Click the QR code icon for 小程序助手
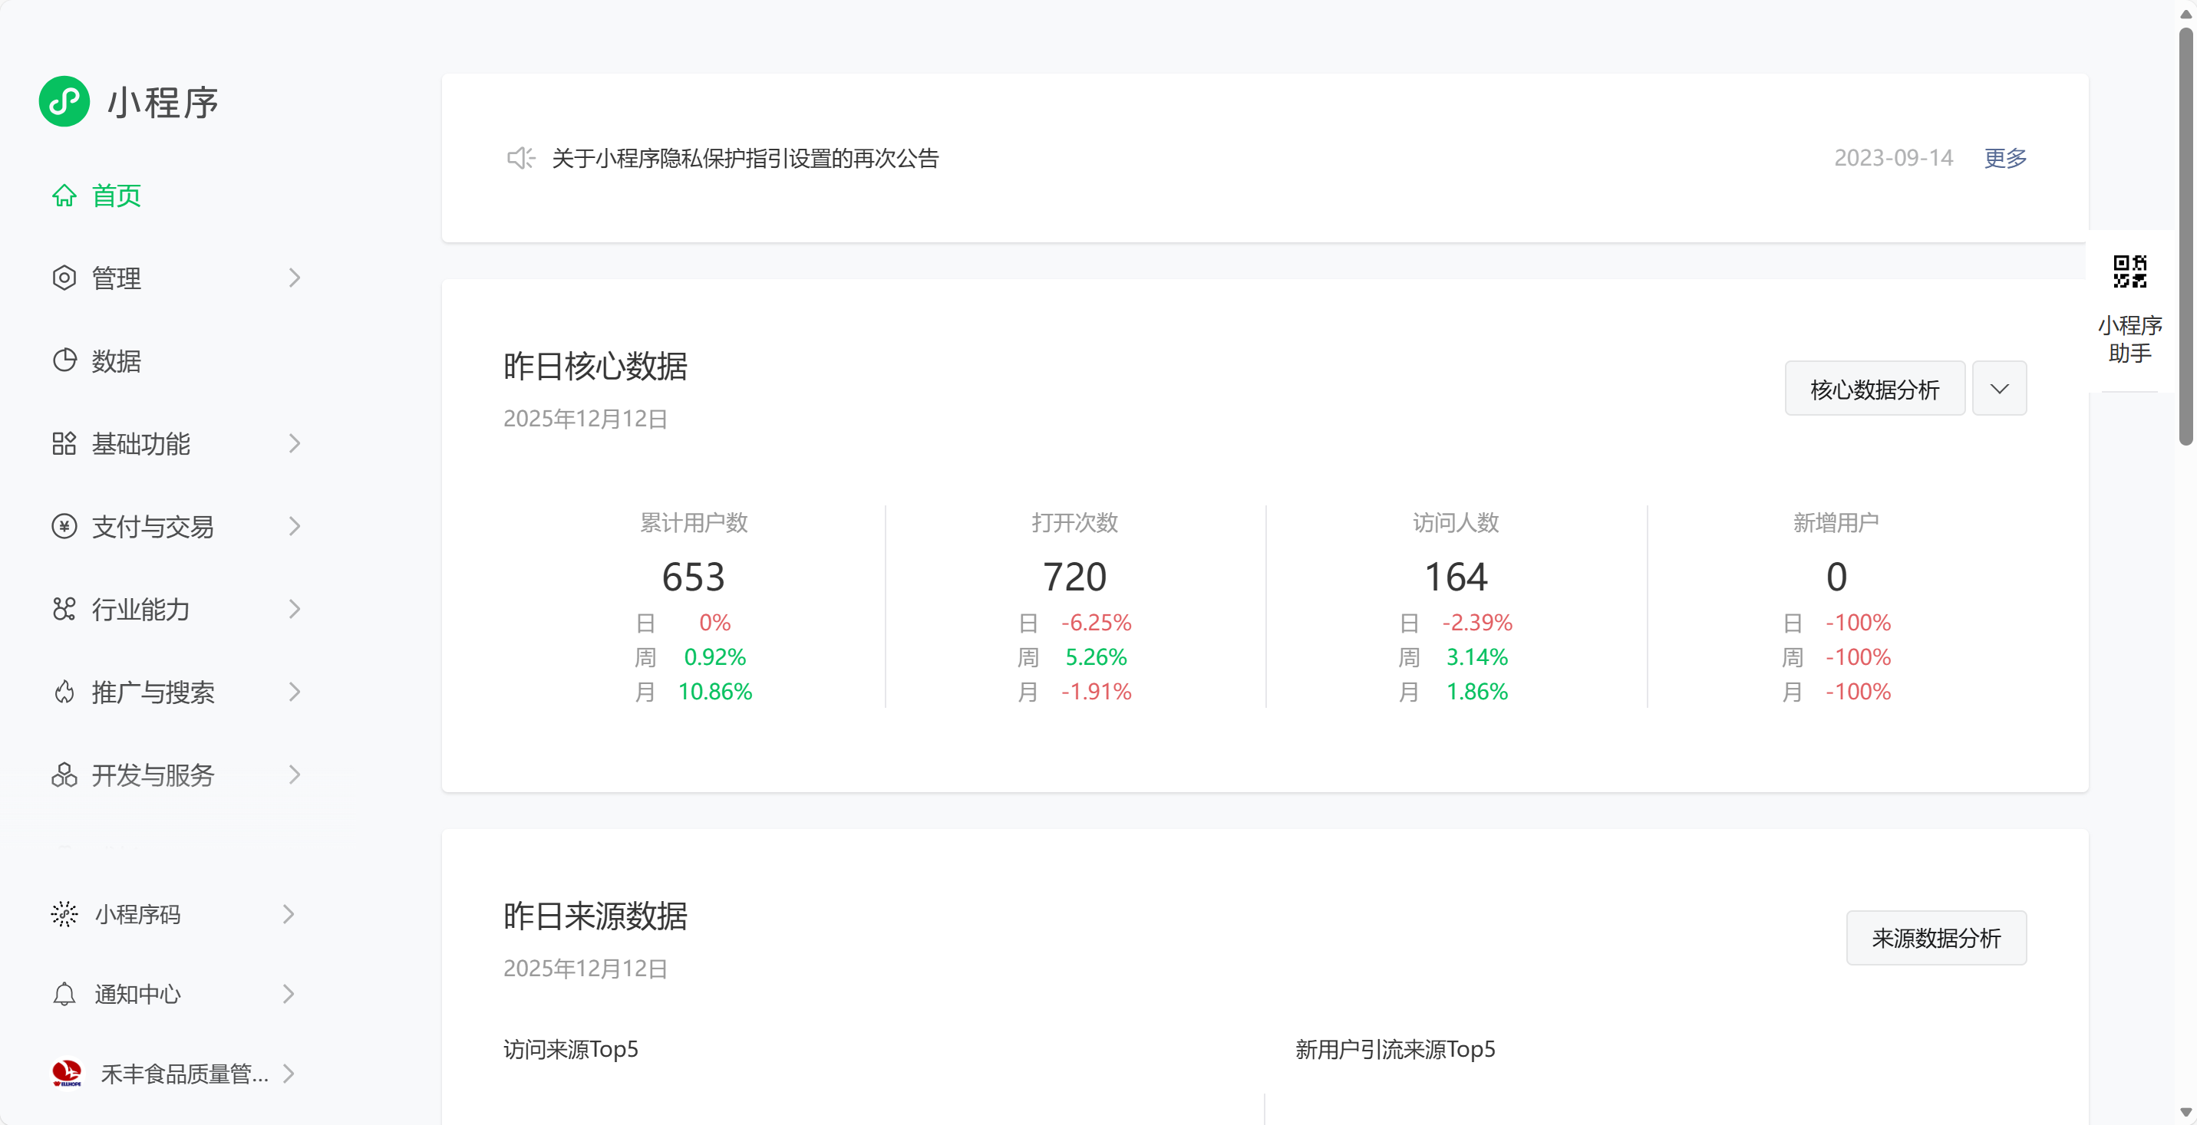The width and height of the screenshot is (2197, 1125). [x=2129, y=272]
